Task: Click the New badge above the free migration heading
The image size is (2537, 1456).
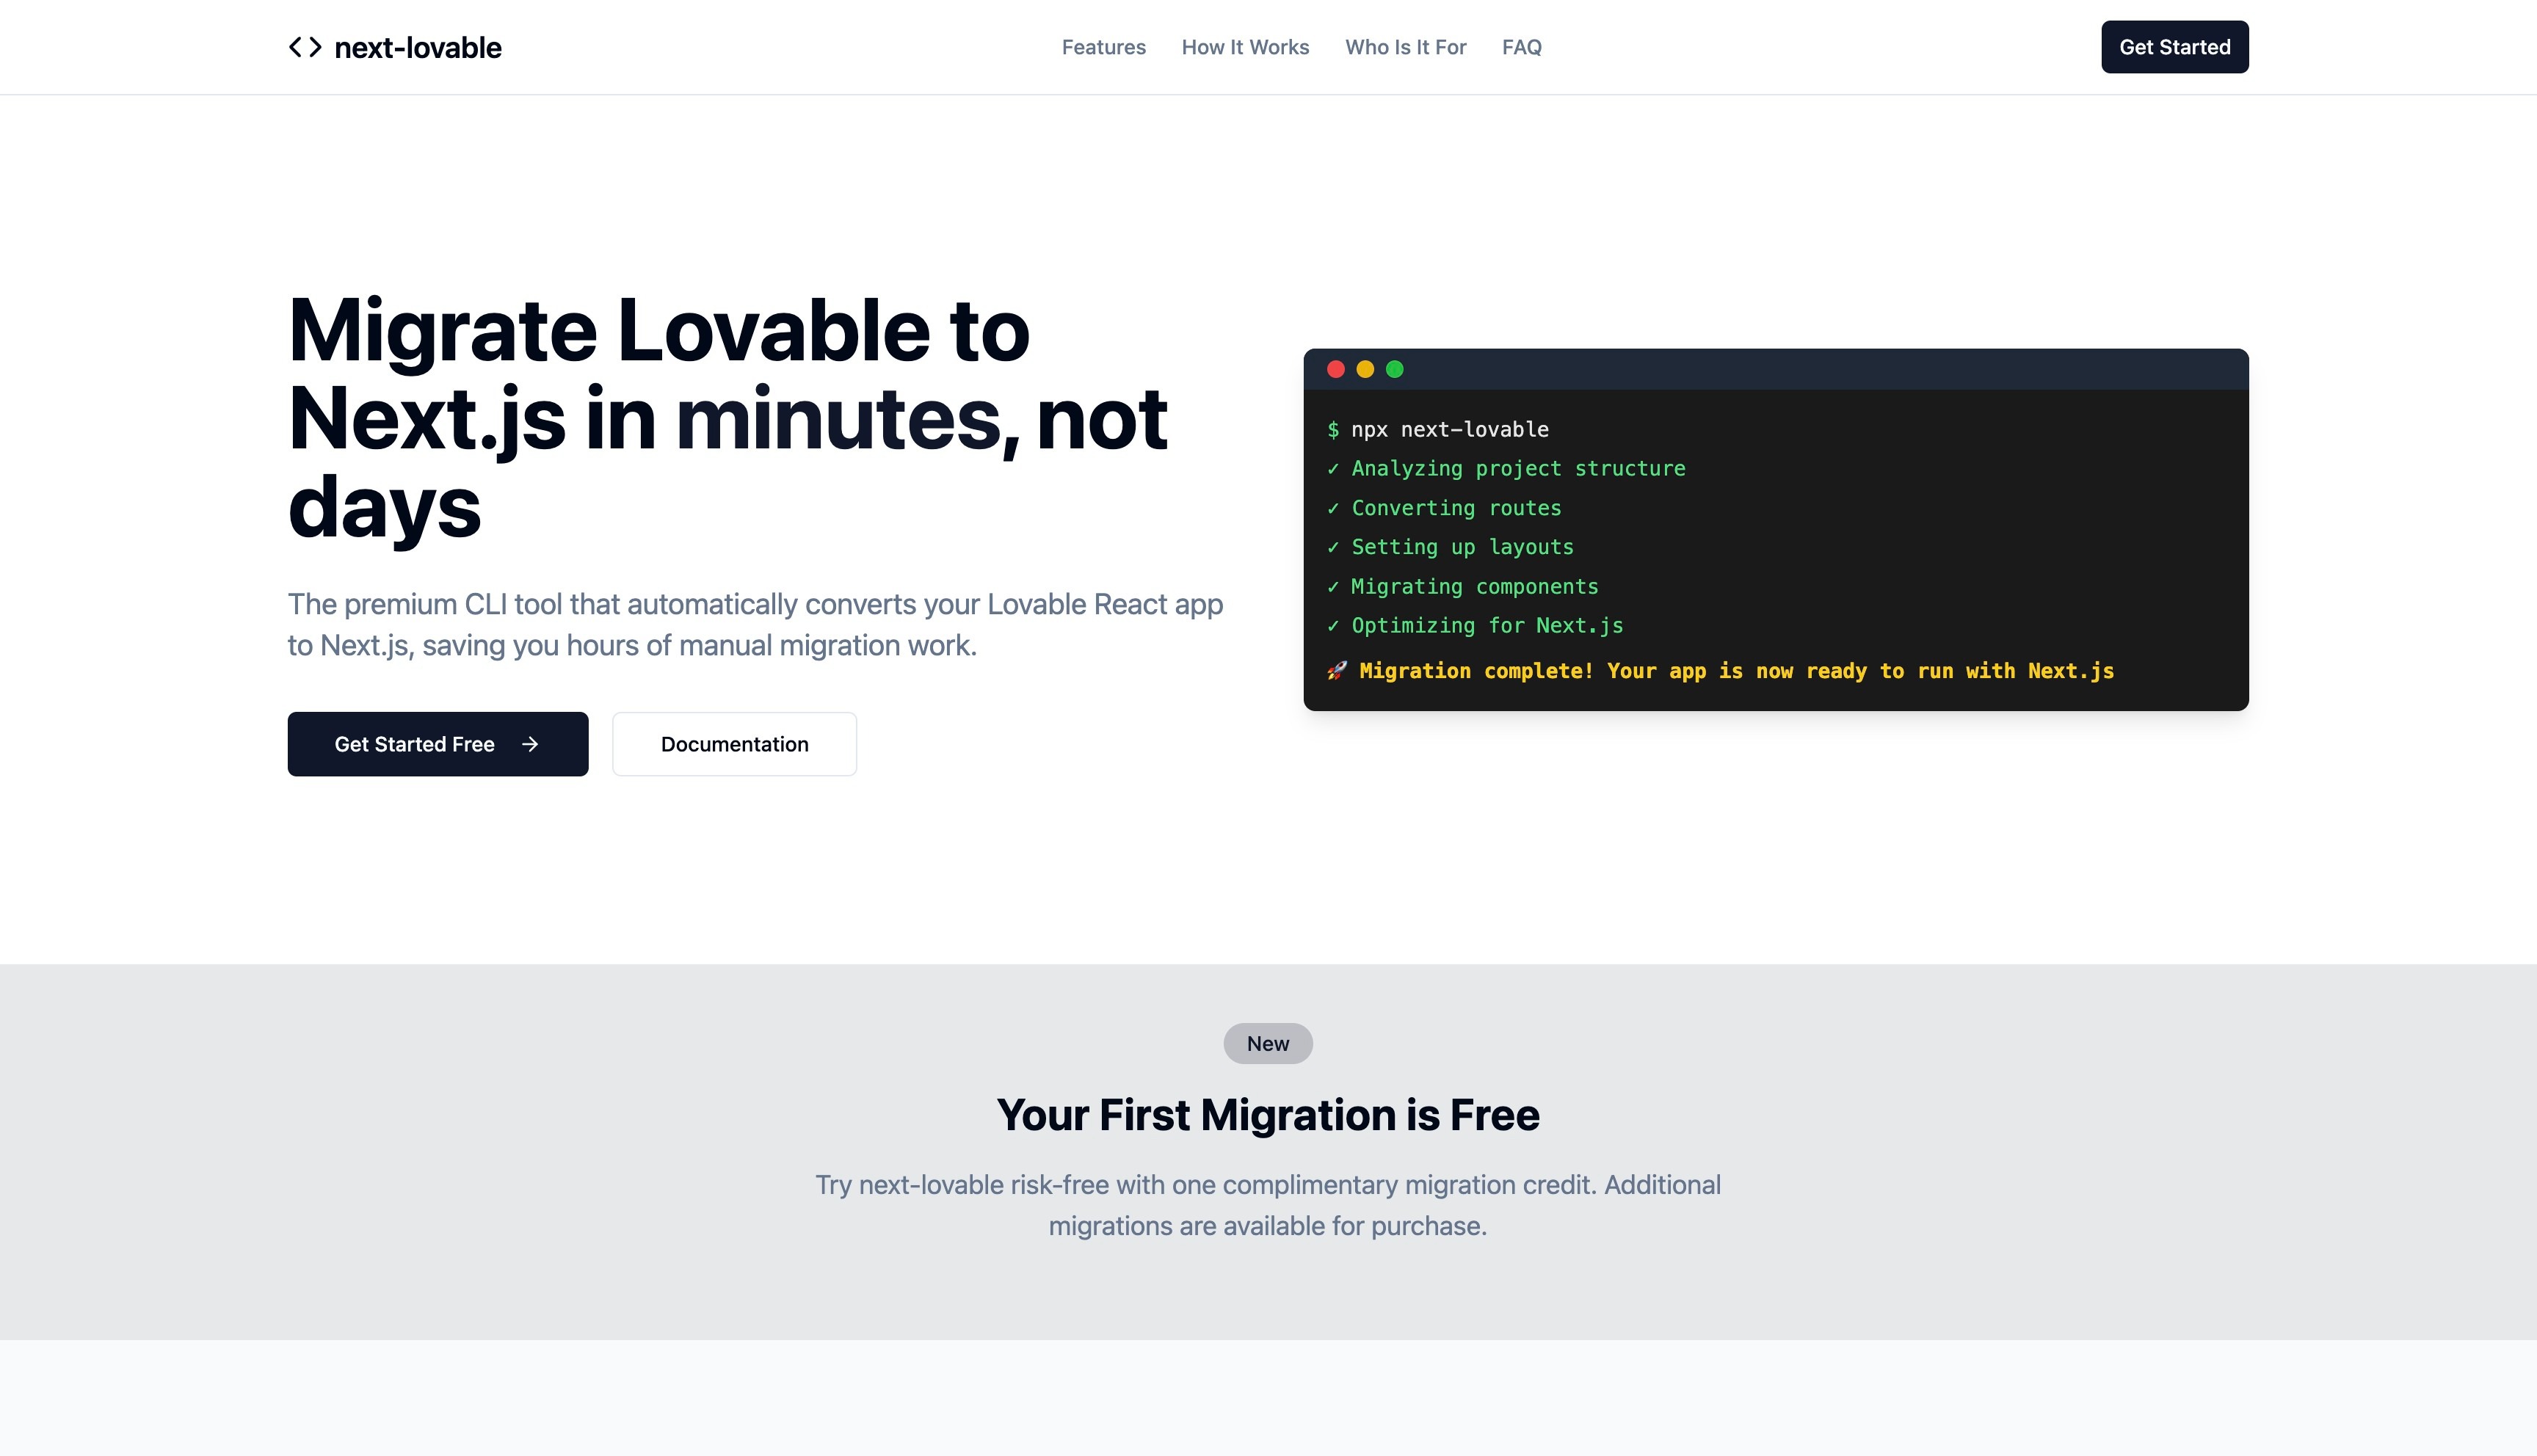Action: click(1268, 1043)
